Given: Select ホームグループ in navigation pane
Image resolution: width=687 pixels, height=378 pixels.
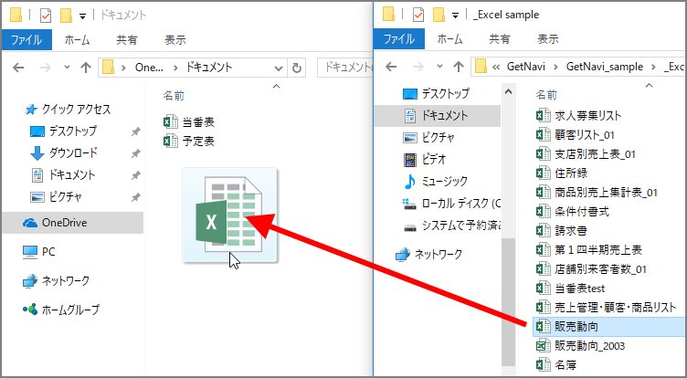Looking at the screenshot, I should [x=70, y=310].
